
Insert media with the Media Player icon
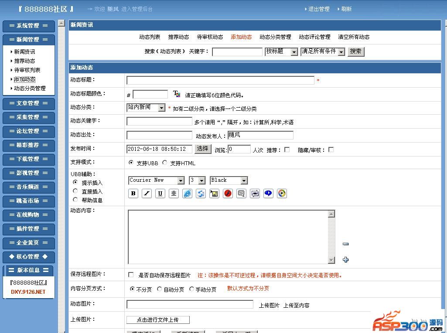tap(282, 194)
